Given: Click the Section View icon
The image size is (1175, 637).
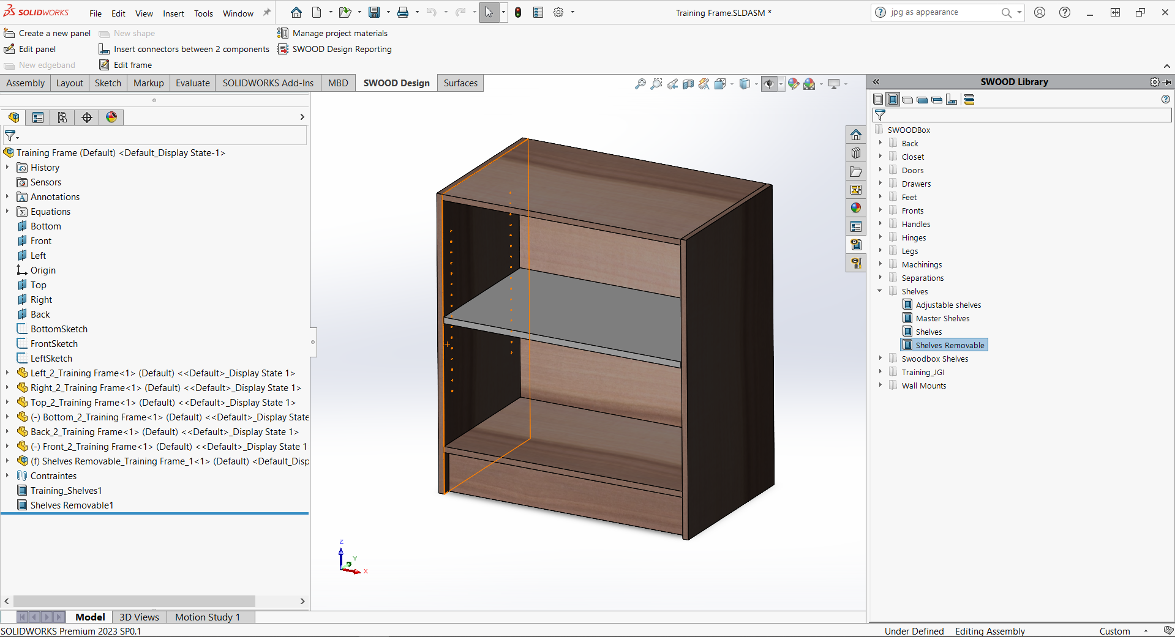Looking at the screenshot, I should point(688,84).
